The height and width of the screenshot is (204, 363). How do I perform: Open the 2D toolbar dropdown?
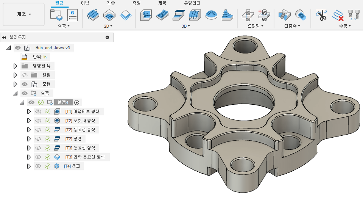pyautogui.click(x=108, y=26)
